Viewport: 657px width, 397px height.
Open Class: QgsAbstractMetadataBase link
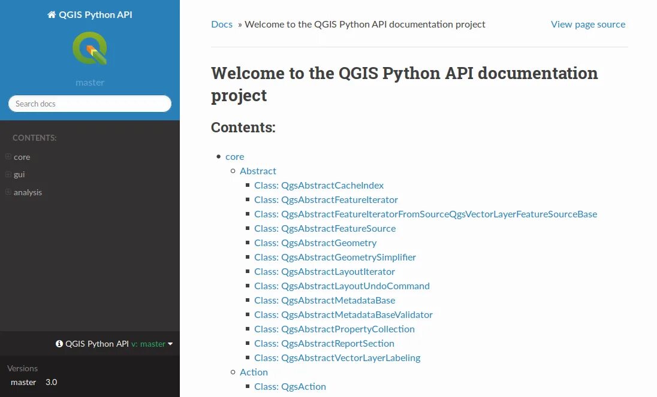325,301
